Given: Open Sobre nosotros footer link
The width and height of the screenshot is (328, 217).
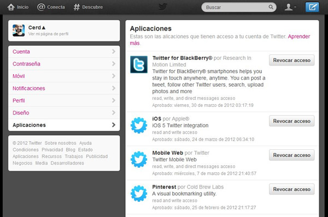Looking at the screenshot, I should pyautogui.click(x=60, y=143).
